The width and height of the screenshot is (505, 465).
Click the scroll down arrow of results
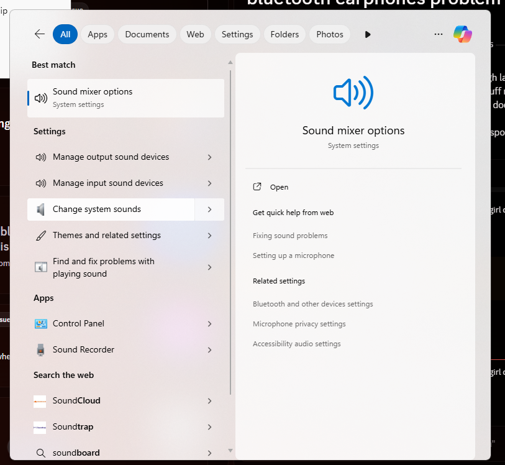point(230,451)
